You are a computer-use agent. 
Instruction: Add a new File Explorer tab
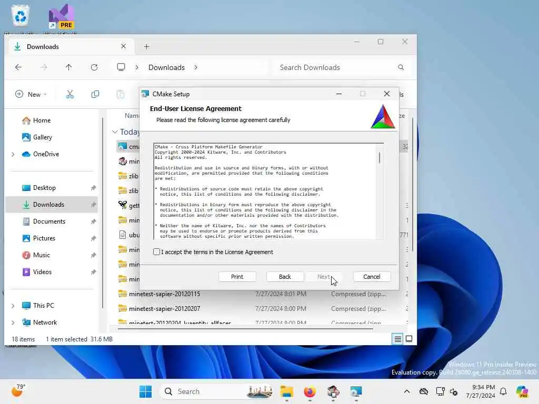(146, 47)
